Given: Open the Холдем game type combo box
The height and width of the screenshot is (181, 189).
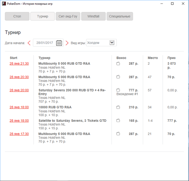Looking at the screenshot, I should click(x=101, y=43).
